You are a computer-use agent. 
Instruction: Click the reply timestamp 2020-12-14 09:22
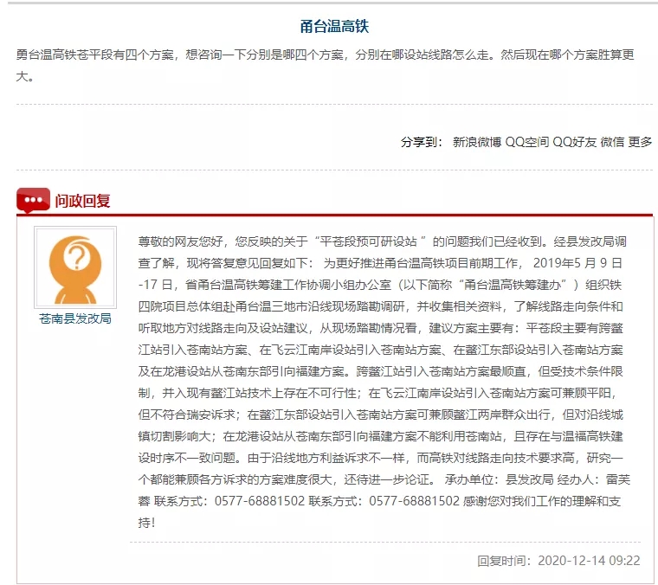(x=589, y=560)
